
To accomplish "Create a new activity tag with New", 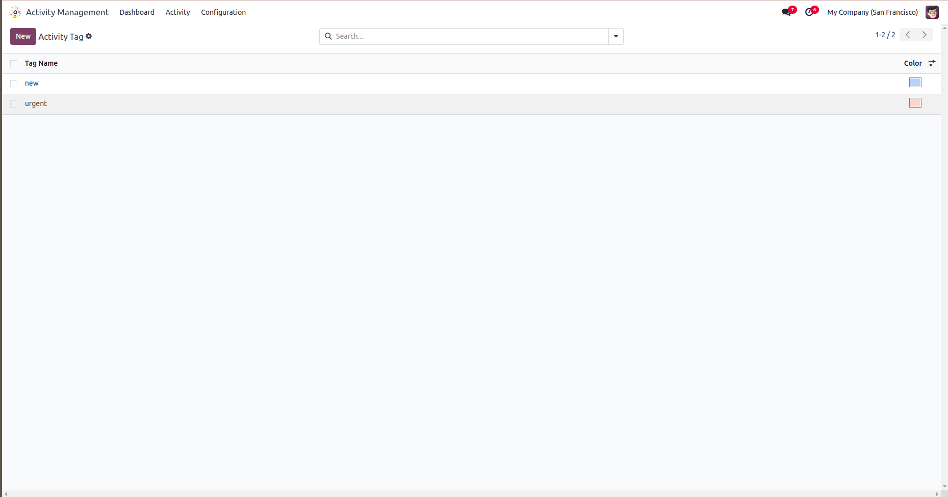I will click(x=23, y=36).
